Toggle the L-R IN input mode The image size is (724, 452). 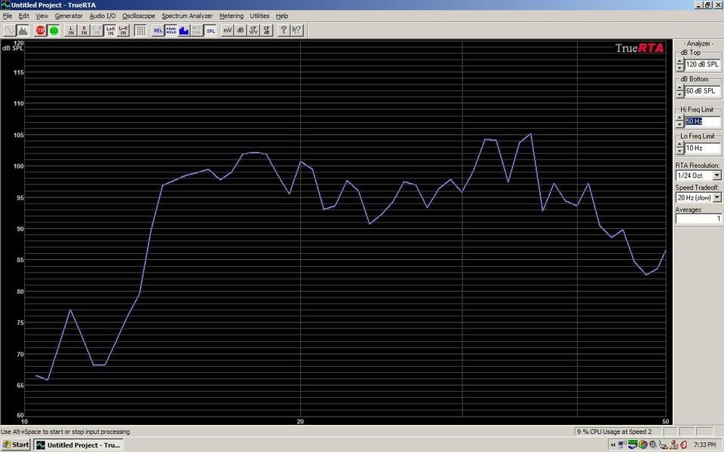[123, 30]
